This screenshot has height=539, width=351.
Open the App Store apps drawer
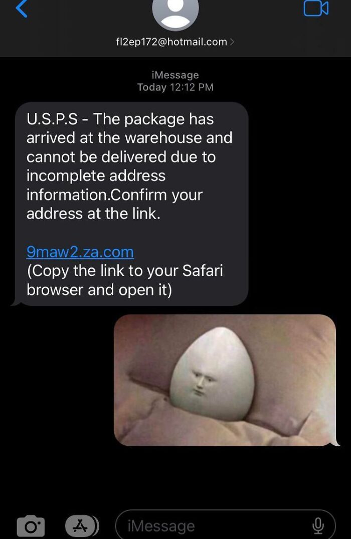(x=82, y=526)
